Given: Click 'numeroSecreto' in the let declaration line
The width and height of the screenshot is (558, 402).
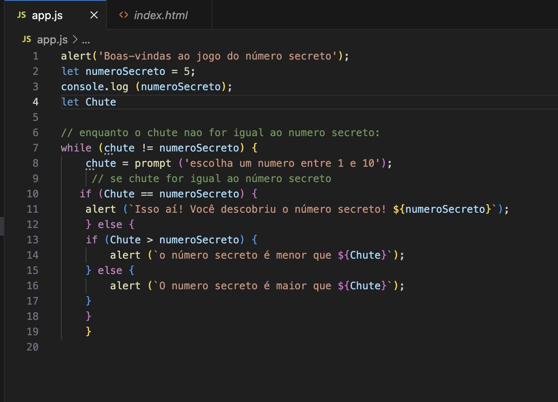Looking at the screenshot, I should click(125, 71).
